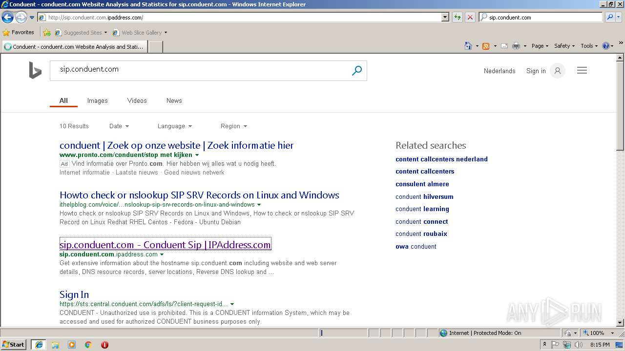This screenshot has width=625, height=351.
Task: Open the conduent Zoek op onze website ad
Action: click(176, 145)
